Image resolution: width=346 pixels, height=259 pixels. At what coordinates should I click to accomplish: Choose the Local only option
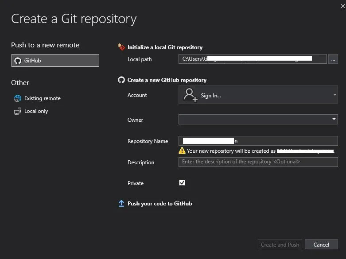point(36,111)
